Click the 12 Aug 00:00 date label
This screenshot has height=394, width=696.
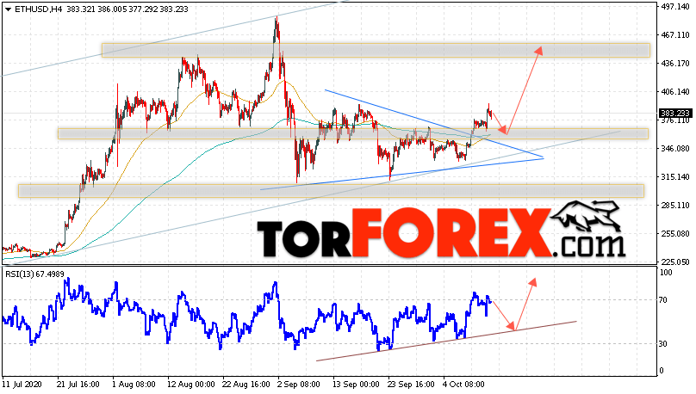(x=190, y=384)
